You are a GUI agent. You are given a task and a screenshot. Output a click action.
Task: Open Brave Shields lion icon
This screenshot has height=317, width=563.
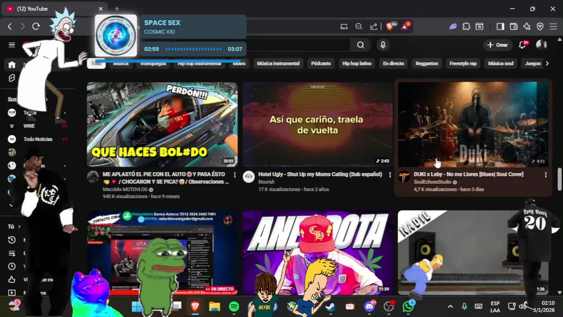(390, 26)
